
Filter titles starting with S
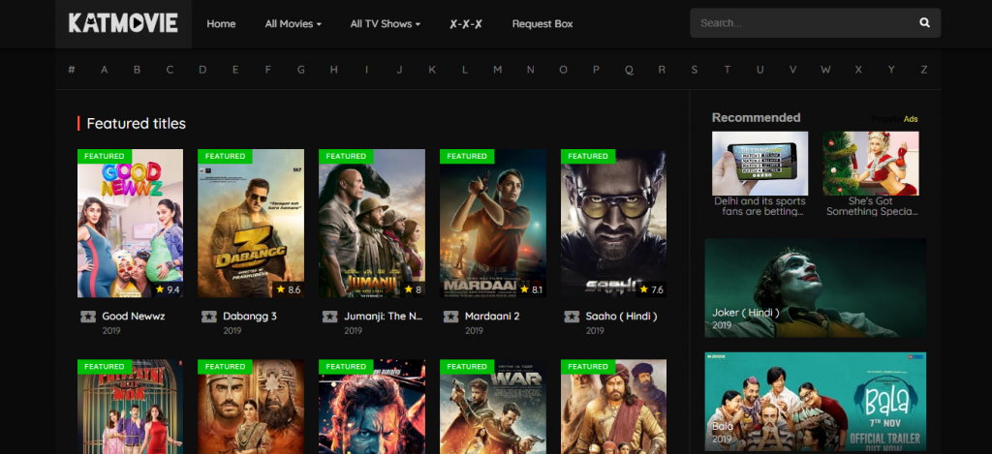click(x=695, y=70)
